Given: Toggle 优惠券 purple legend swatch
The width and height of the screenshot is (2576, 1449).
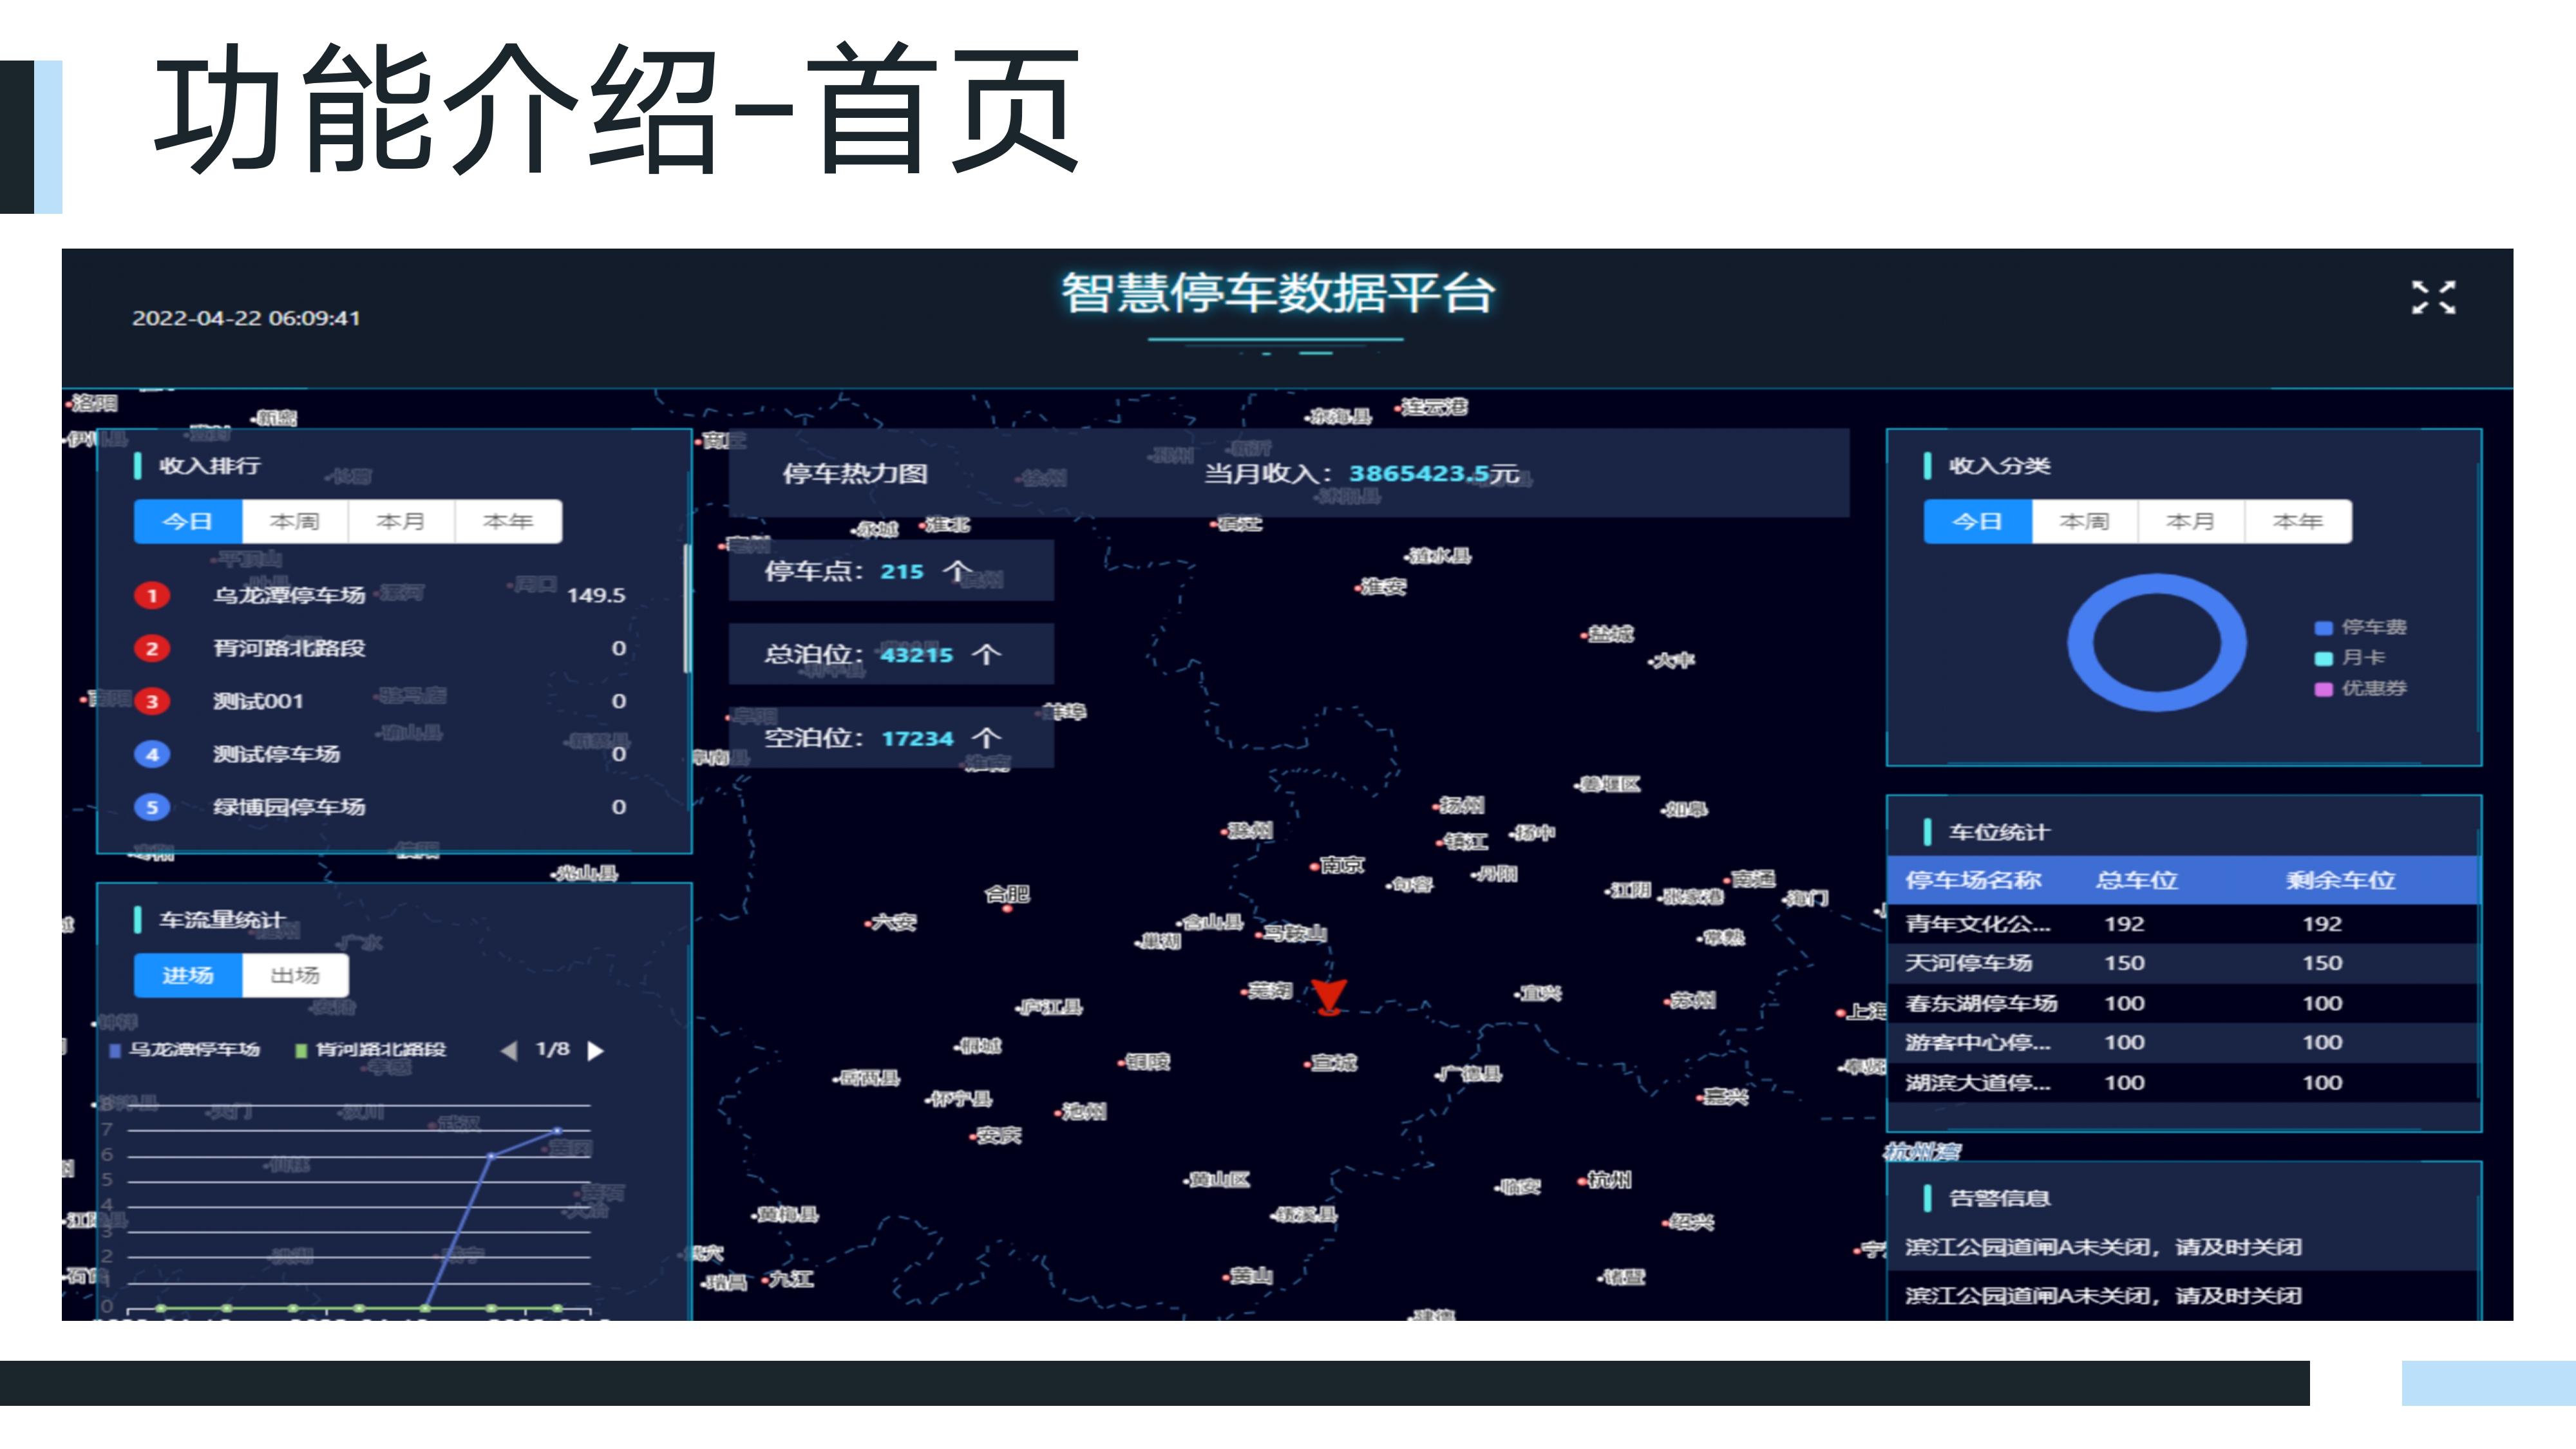Looking at the screenshot, I should (x=2323, y=689).
